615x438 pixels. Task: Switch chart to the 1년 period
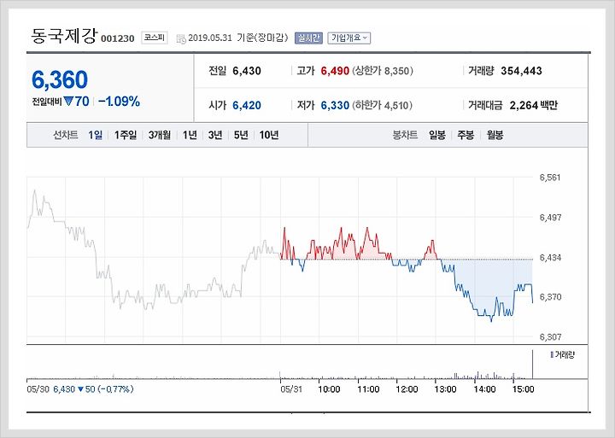[x=190, y=135]
